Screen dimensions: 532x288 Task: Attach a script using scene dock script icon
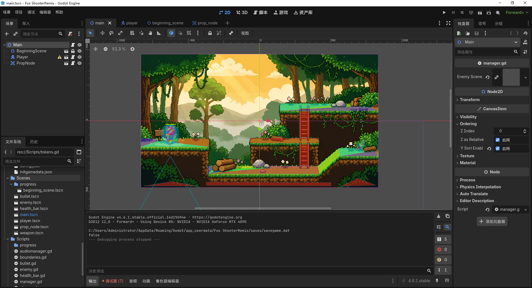[70, 34]
